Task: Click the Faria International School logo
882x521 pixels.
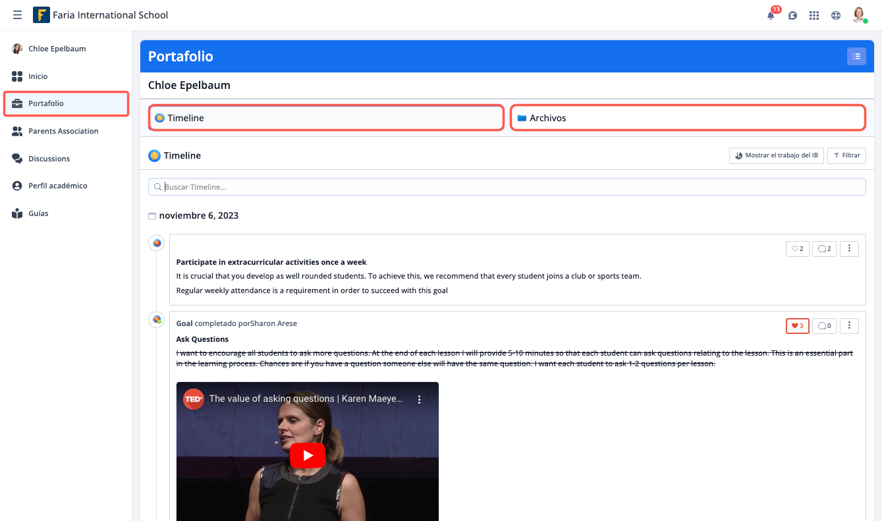Action: [41, 15]
